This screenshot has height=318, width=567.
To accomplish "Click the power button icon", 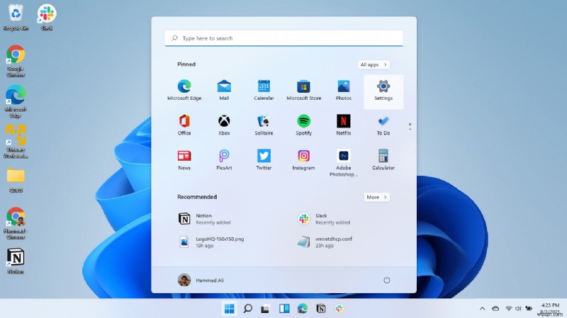I will pyautogui.click(x=386, y=280).
